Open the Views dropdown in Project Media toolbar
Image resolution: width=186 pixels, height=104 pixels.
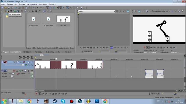pyautogui.click(x=47, y=11)
